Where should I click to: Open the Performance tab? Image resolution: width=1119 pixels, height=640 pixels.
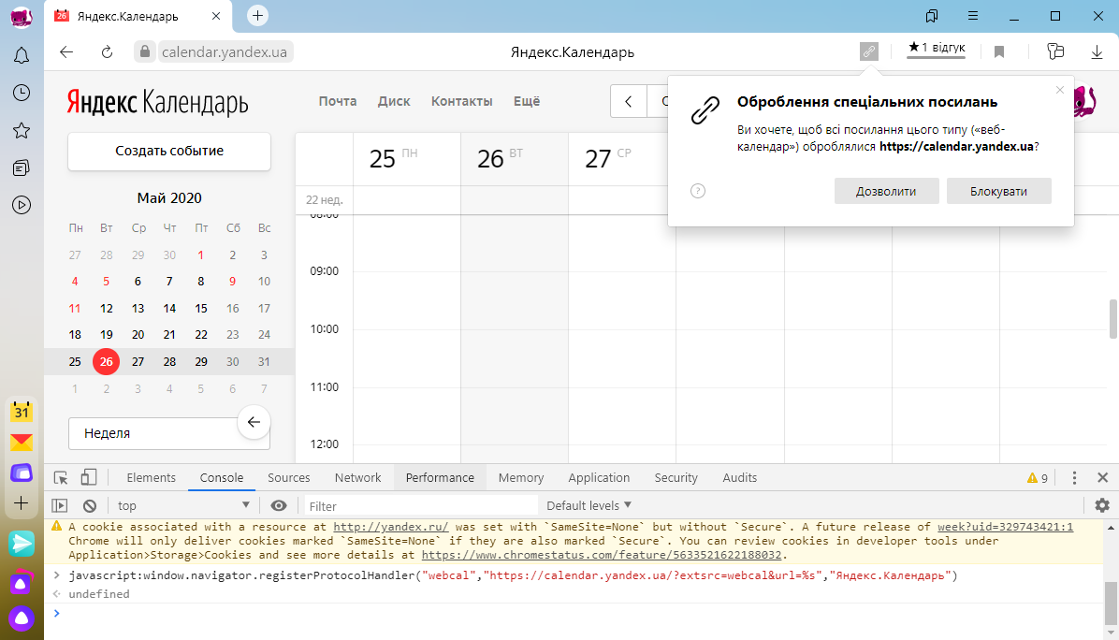(x=440, y=478)
